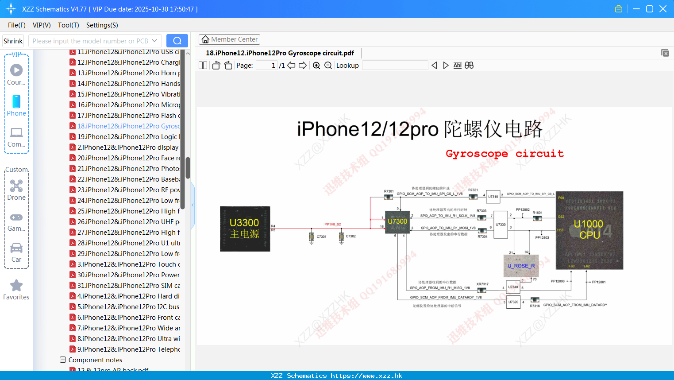Click the Lookup text field
Image resolution: width=674 pixels, height=380 pixels.
(395, 66)
